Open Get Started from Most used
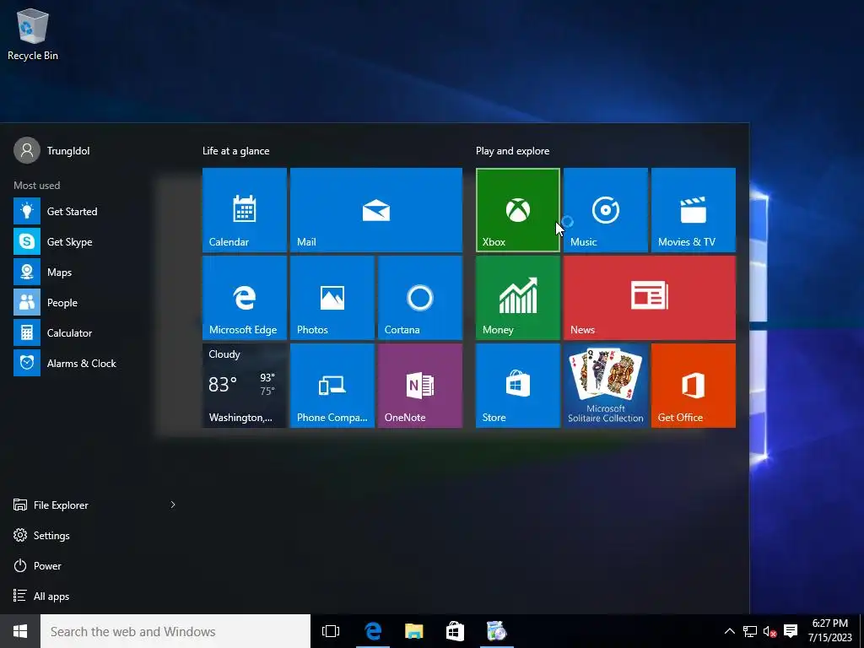Image resolution: width=864 pixels, height=648 pixels. tap(94, 211)
